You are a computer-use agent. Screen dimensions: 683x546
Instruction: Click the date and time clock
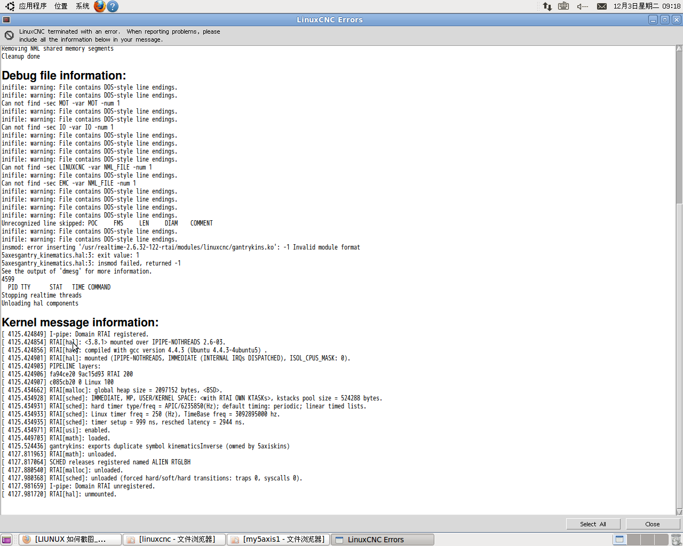(647, 6)
